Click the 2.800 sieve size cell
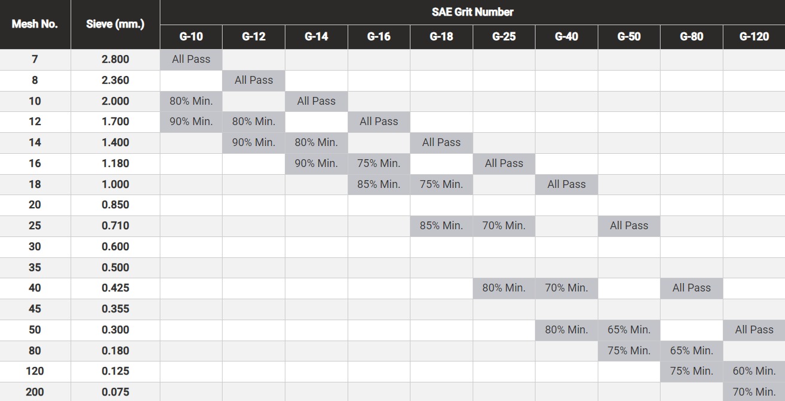This screenshot has height=401, width=785. click(x=115, y=59)
